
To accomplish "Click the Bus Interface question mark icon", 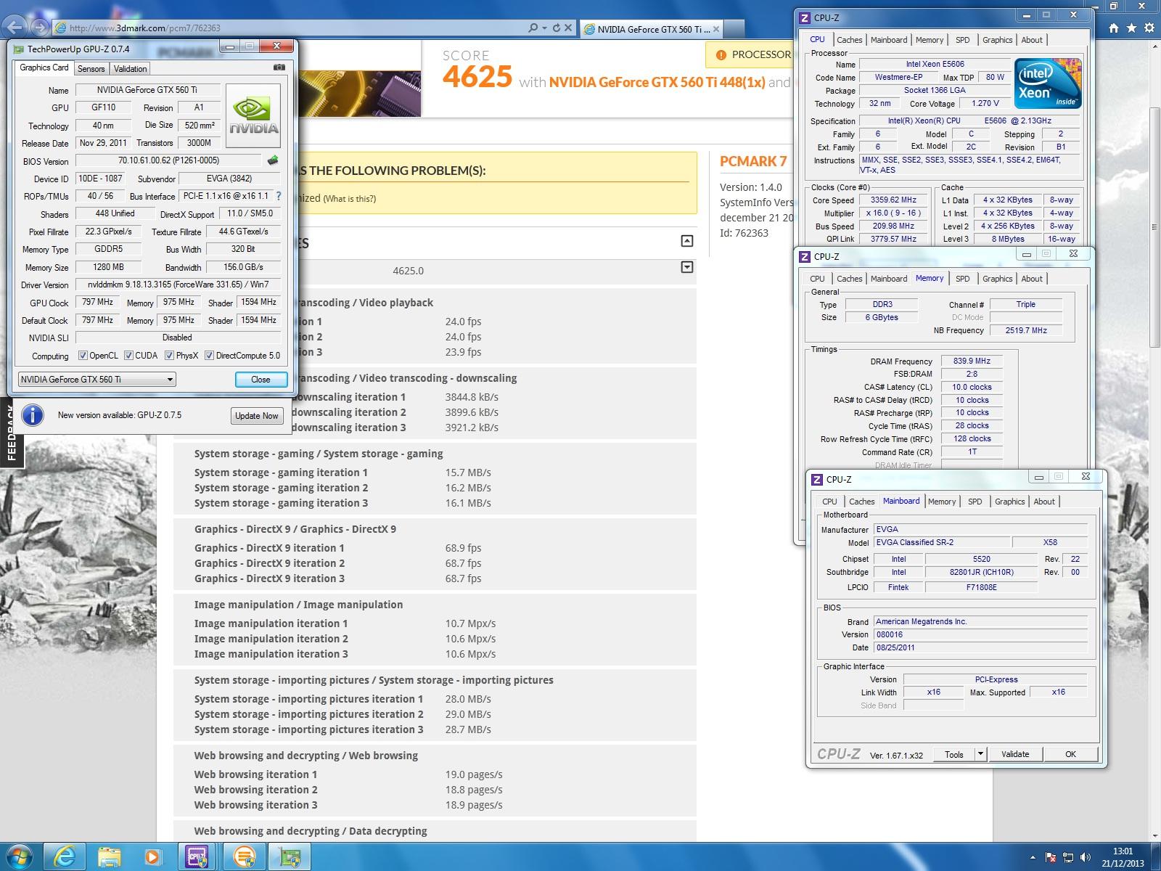I will [278, 196].
